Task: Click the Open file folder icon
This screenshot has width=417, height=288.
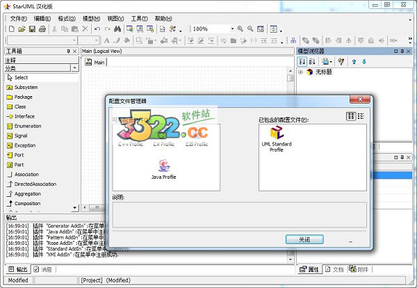Action: (22, 29)
